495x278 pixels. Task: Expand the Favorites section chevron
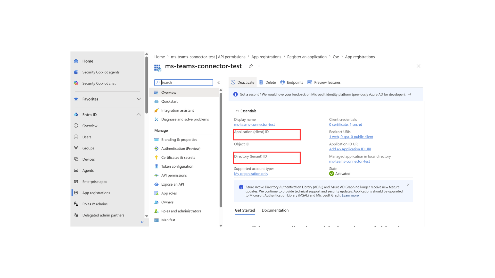139,99
